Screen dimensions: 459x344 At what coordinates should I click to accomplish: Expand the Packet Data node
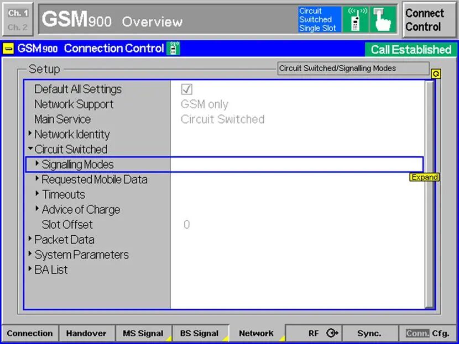click(30, 239)
